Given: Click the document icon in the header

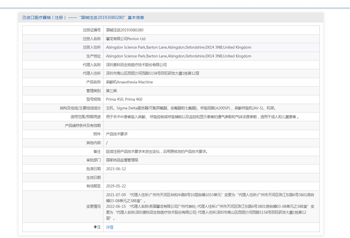Looking at the screenshot, I should (x=24, y=18).
